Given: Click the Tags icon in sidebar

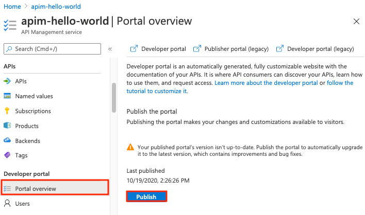Looking at the screenshot, I should [8, 155].
